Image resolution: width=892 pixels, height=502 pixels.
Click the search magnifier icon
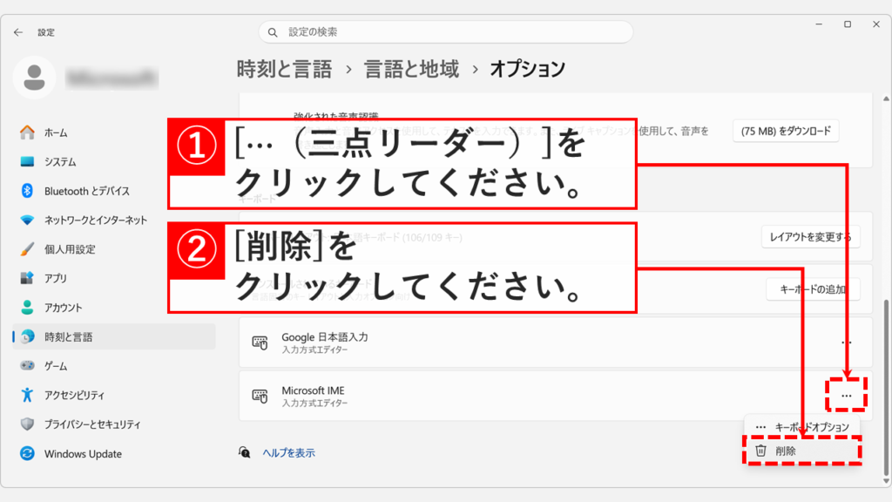click(273, 32)
